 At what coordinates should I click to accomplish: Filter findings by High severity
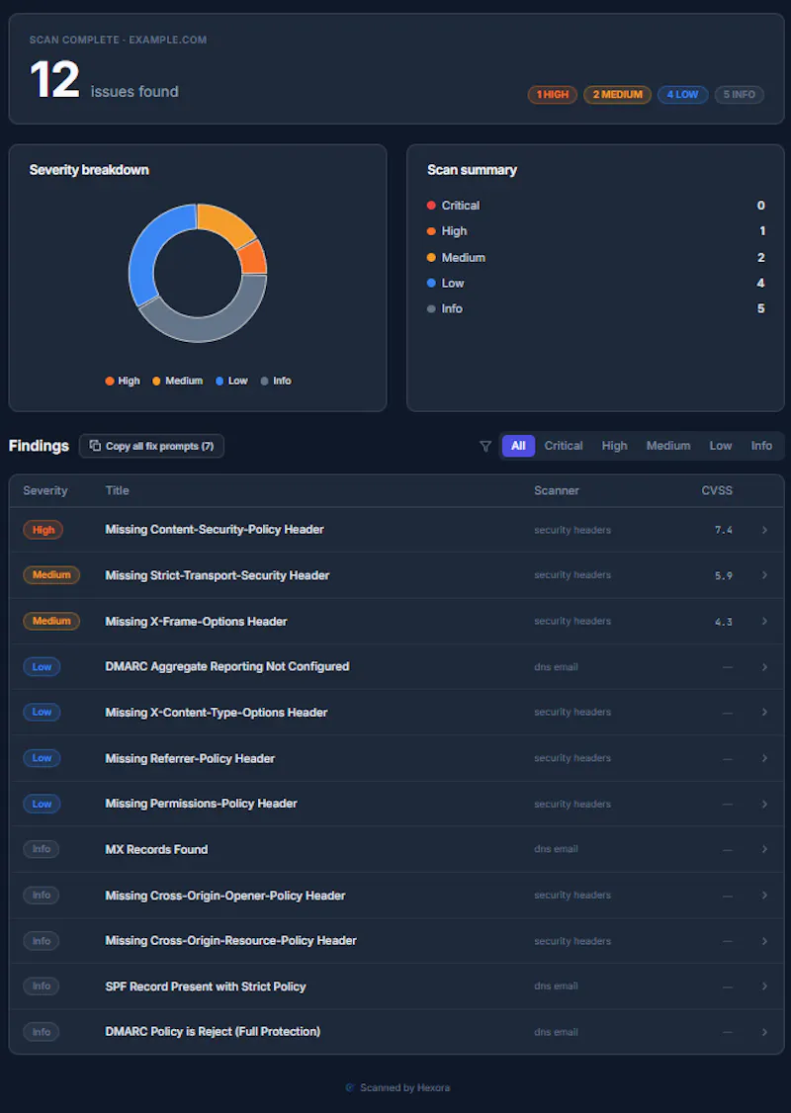pos(614,446)
